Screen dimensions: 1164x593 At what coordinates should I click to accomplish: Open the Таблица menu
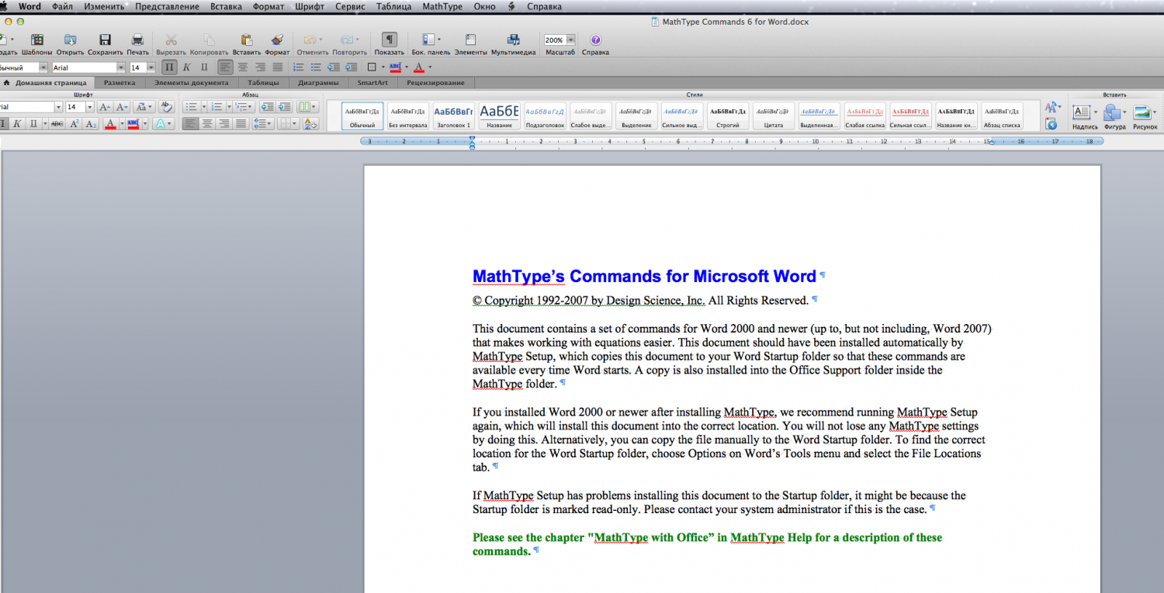(394, 6)
